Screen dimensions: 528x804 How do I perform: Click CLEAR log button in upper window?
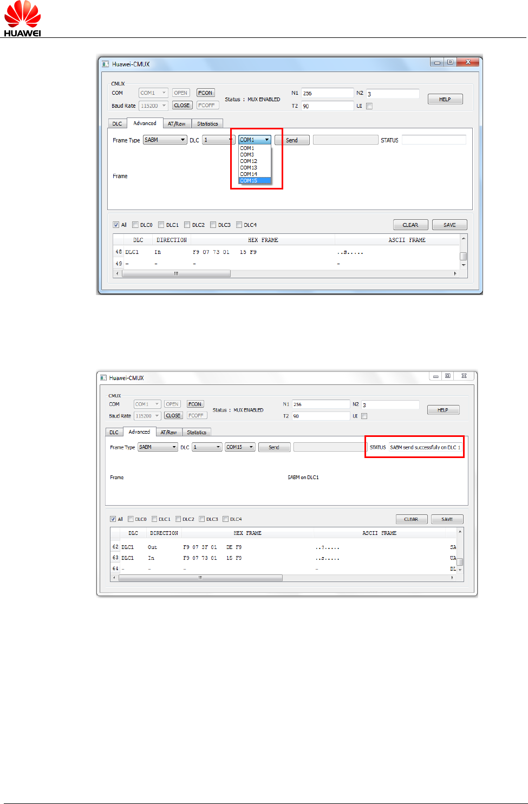click(410, 225)
